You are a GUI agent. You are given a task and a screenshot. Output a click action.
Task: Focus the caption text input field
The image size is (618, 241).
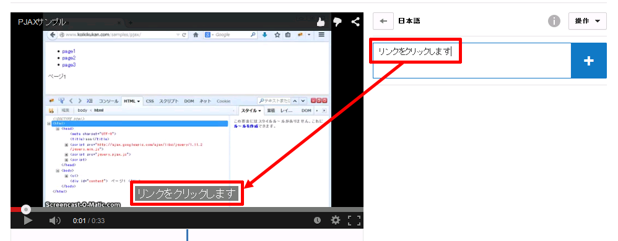click(x=472, y=61)
